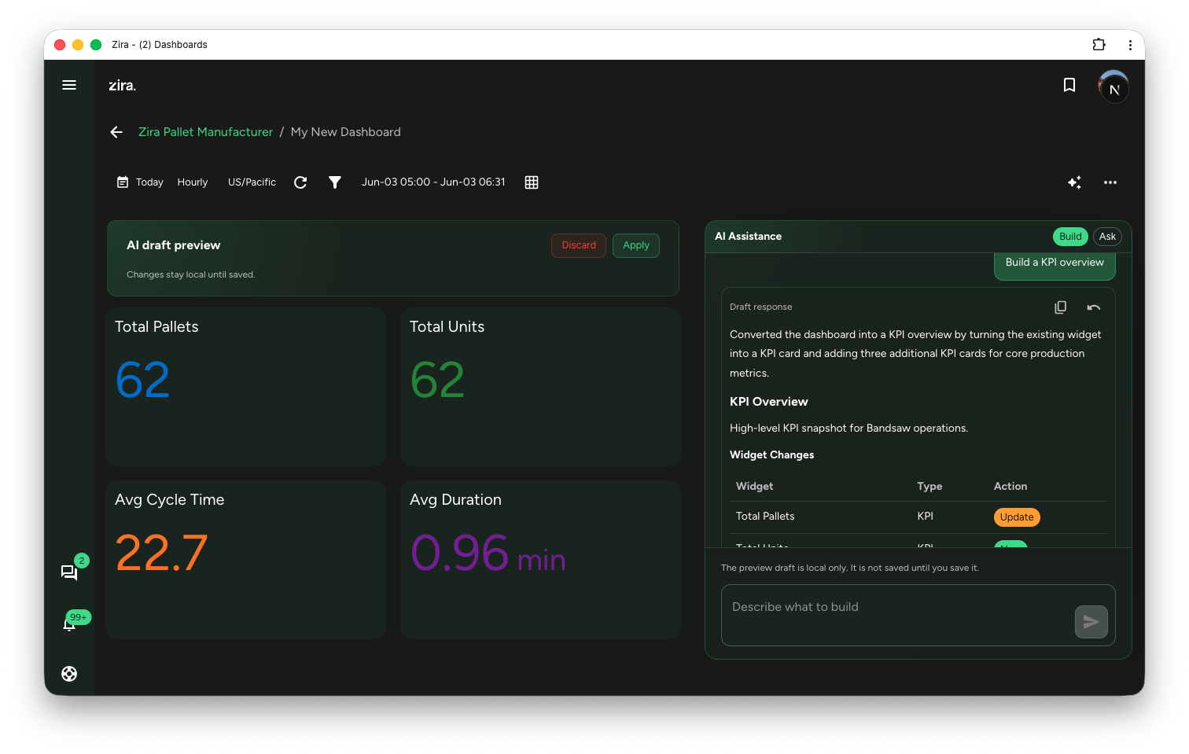Click the zira logo

(122, 86)
